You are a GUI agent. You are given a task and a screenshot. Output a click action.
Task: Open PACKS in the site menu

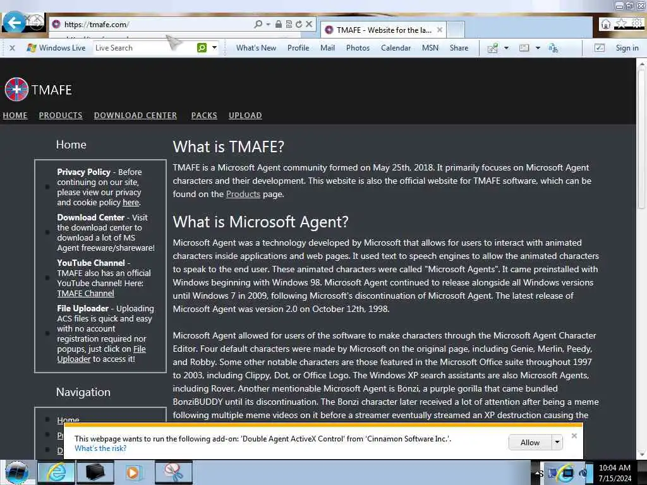pos(204,116)
